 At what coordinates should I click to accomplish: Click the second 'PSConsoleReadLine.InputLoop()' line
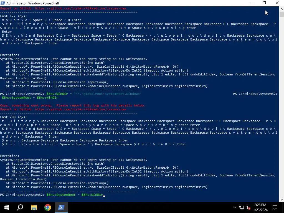tap(57, 183)
